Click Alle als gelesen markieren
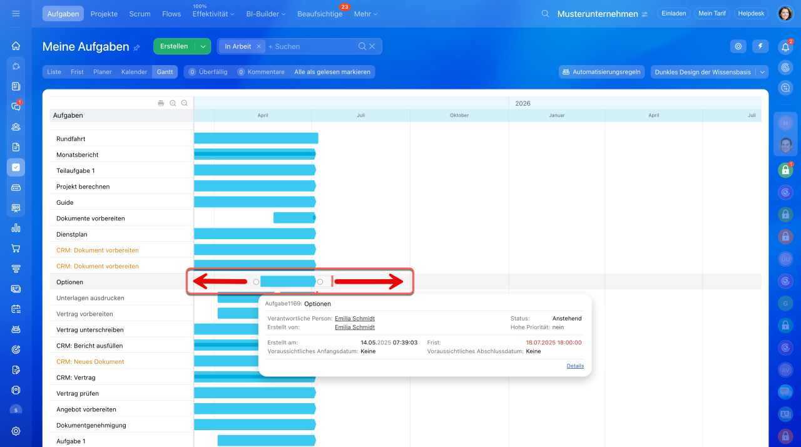The image size is (801, 447). 332,72
